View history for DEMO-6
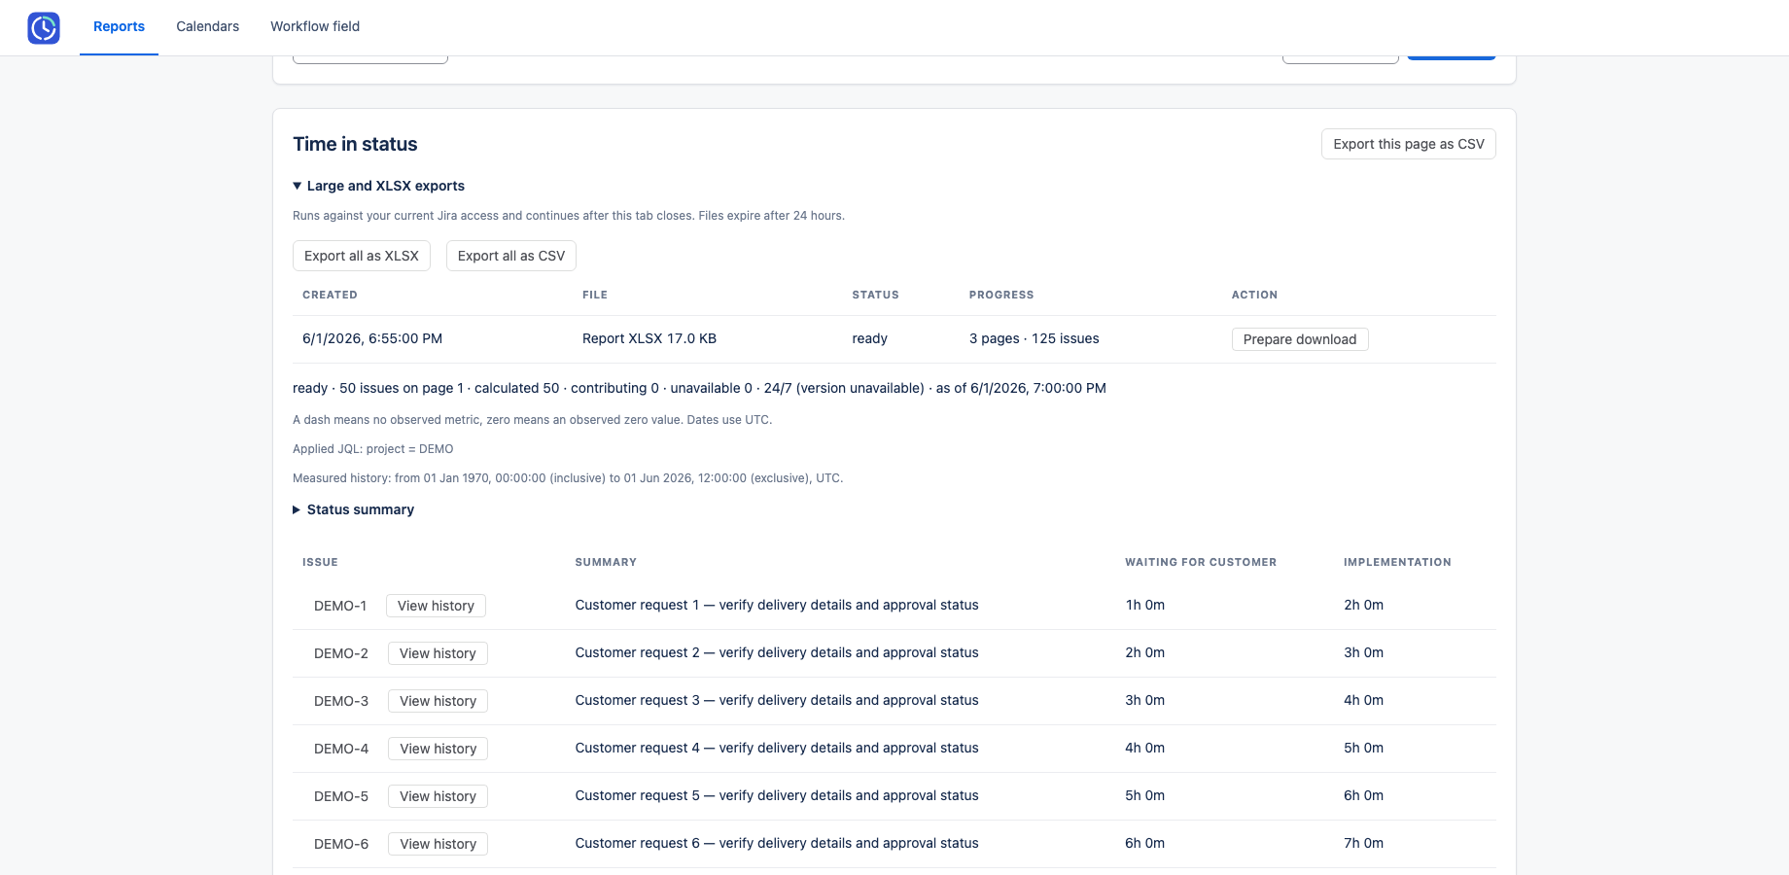Viewport: 1789px width, 875px height. [438, 844]
